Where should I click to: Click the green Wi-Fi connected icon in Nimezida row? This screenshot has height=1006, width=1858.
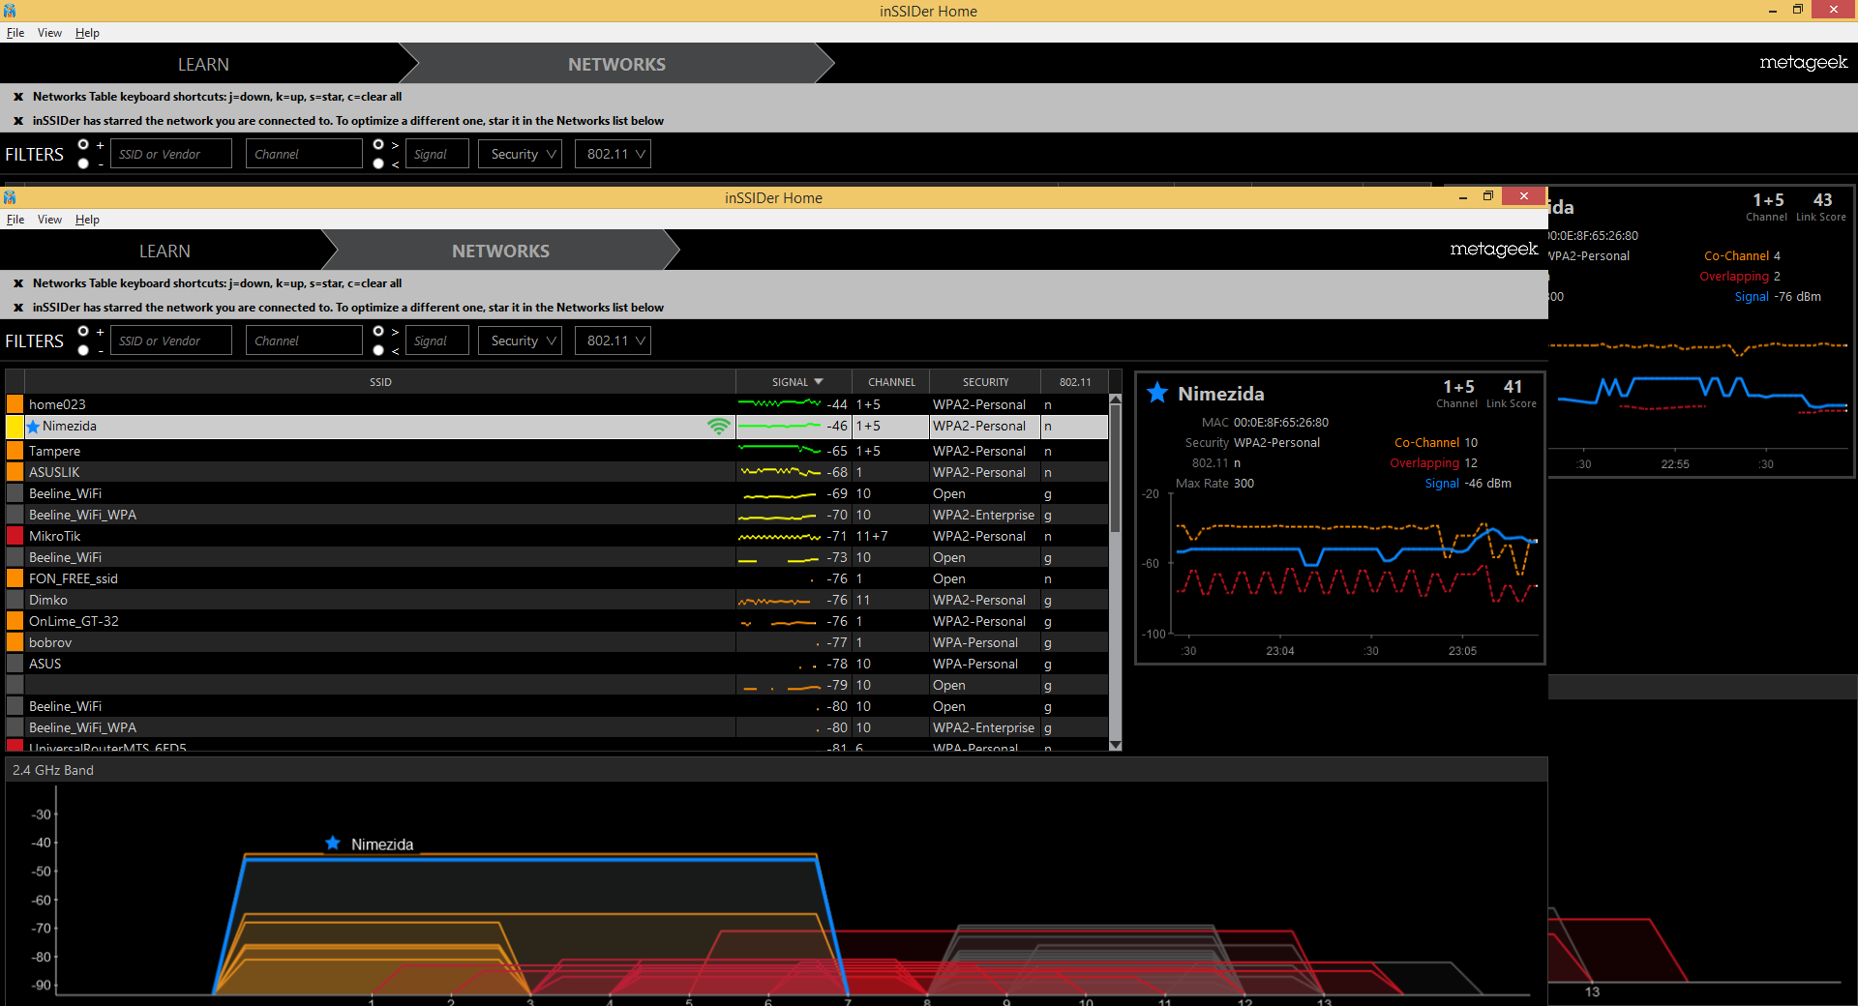click(x=718, y=427)
